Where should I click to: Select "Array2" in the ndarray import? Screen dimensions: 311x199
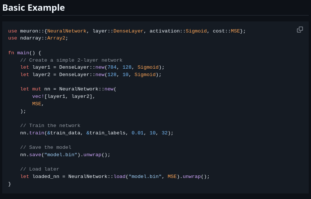click(56, 38)
